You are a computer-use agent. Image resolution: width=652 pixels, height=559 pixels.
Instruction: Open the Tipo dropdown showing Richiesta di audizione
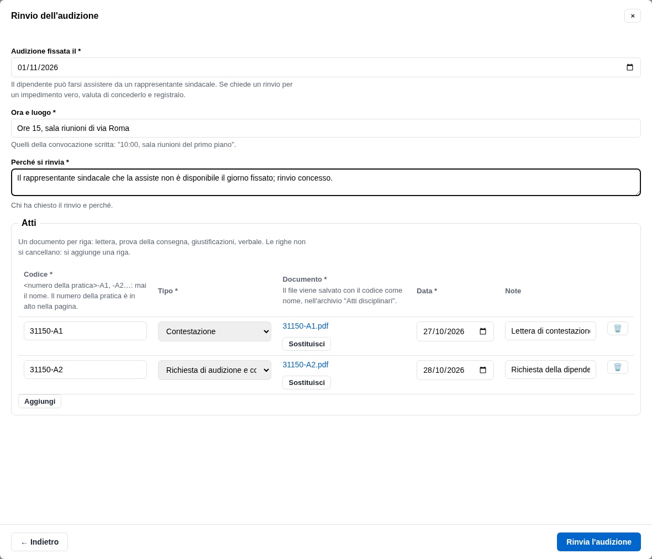[214, 370]
